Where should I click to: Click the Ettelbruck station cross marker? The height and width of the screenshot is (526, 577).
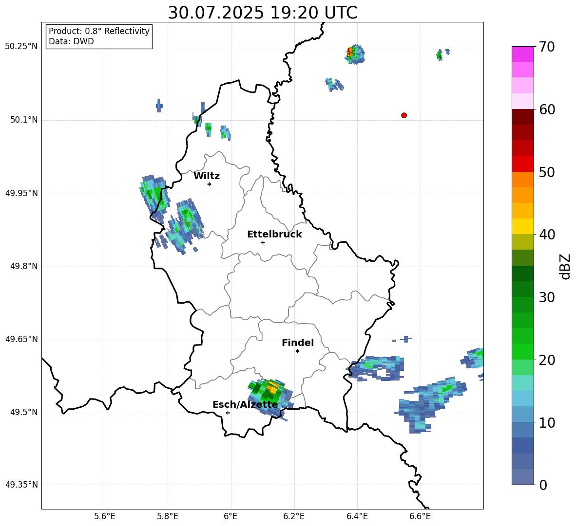(263, 242)
